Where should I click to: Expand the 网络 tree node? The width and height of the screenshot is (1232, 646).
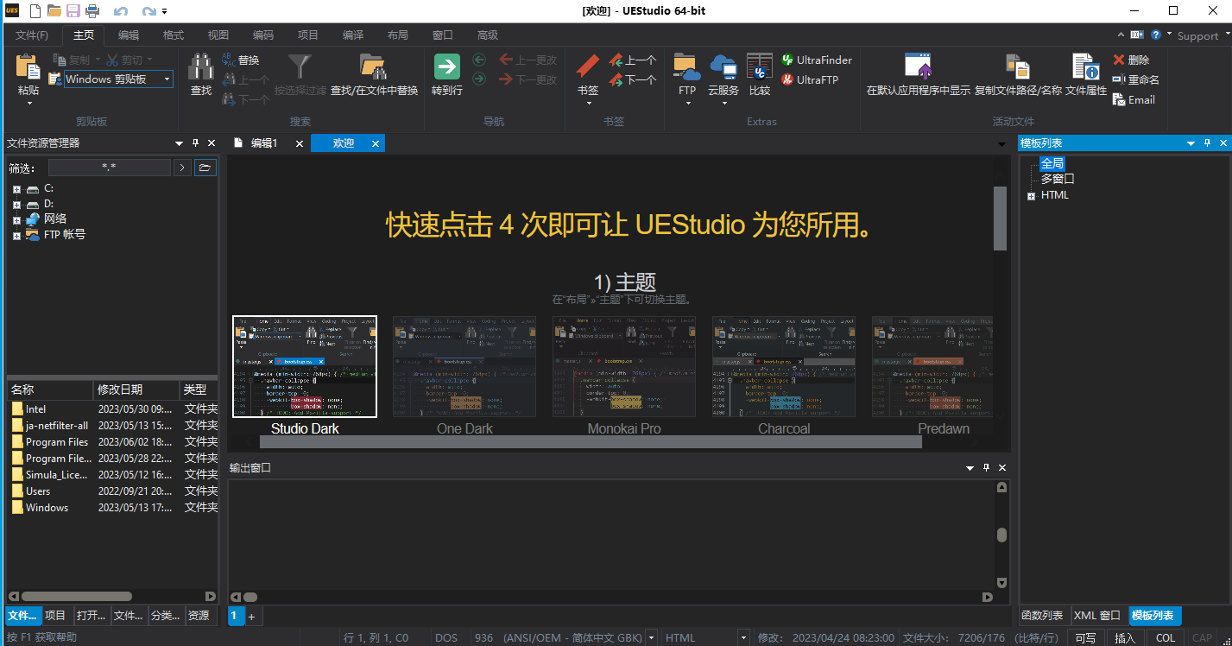click(x=16, y=219)
